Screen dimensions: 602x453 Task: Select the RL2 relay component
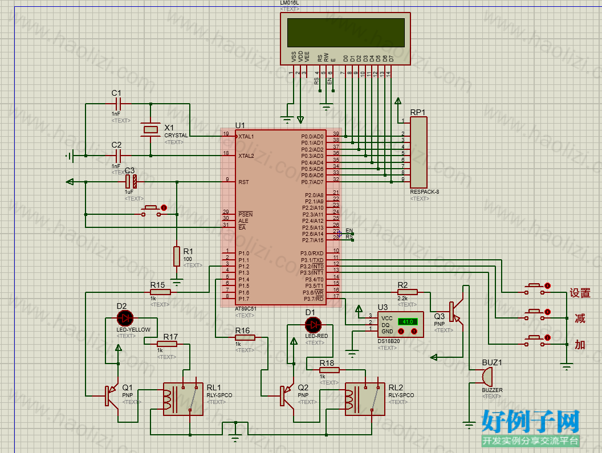click(365, 399)
